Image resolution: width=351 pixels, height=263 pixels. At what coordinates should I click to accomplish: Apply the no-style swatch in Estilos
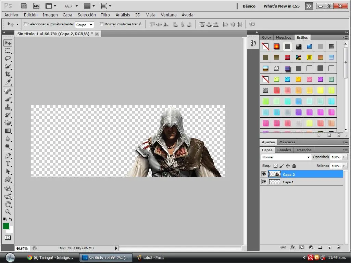pyautogui.click(x=265, y=46)
